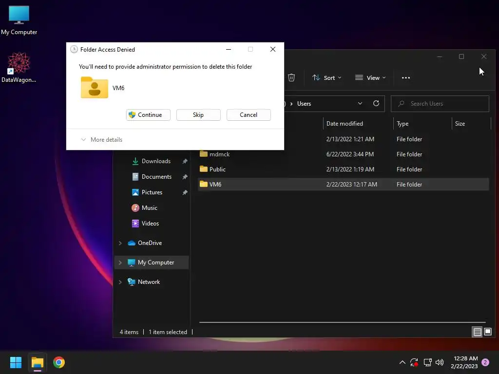
Task: Maximize the File Explorer window
Action: pos(461,56)
